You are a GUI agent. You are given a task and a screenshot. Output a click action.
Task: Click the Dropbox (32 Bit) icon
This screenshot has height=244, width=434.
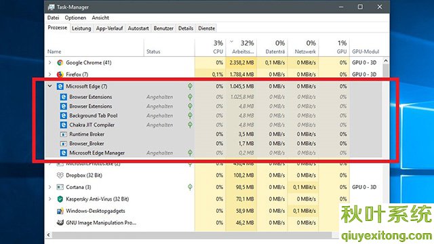[60, 176]
